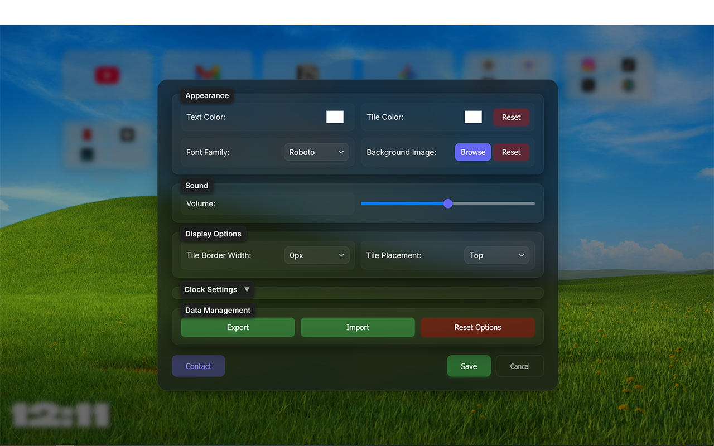Open the Tile Placement dropdown
This screenshot has width=714, height=446.
pyautogui.click(x=496, y=255)
